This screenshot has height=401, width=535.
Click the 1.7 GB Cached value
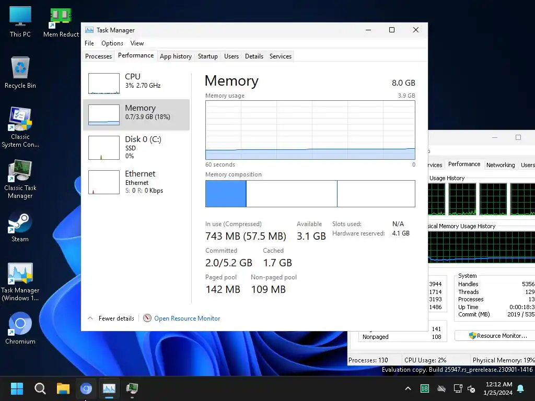(x=277, y=263)
